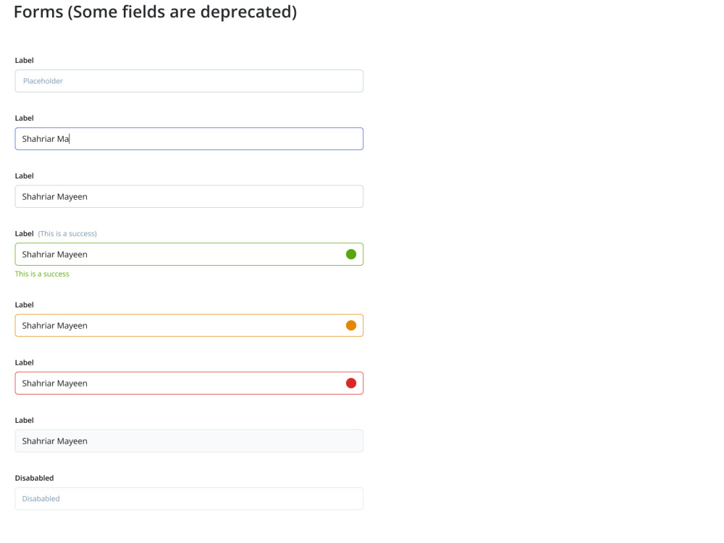The height and width of the screenshot is (543, 724).
Task: Click the 'Forms (Some fields are deprecated)' heading
Action: point(155,12)
